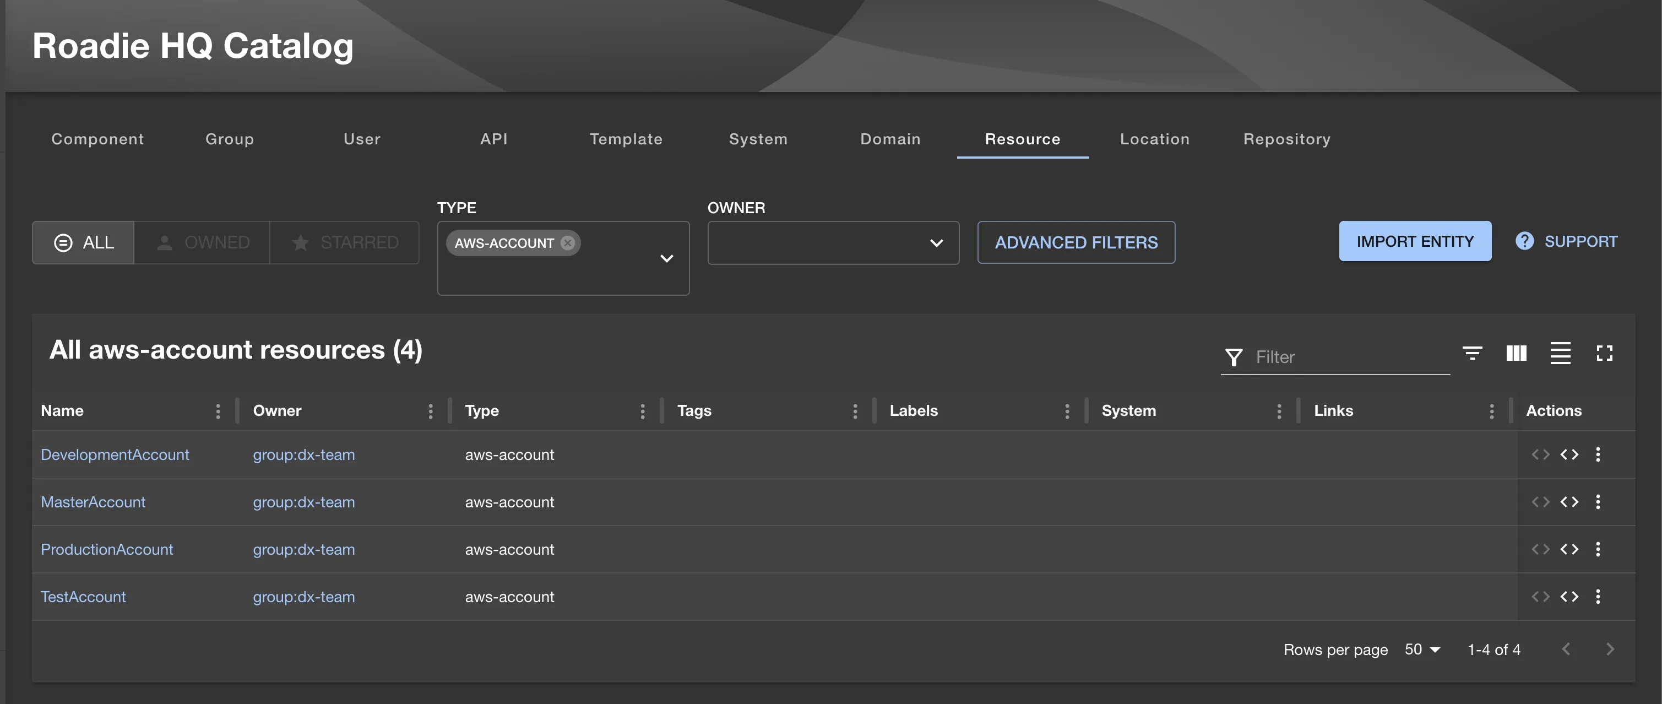Image resolution: width=1662 pixels, height=704 pixels.
Task: Change table row density with lines icon
Action: point(1560,354)
